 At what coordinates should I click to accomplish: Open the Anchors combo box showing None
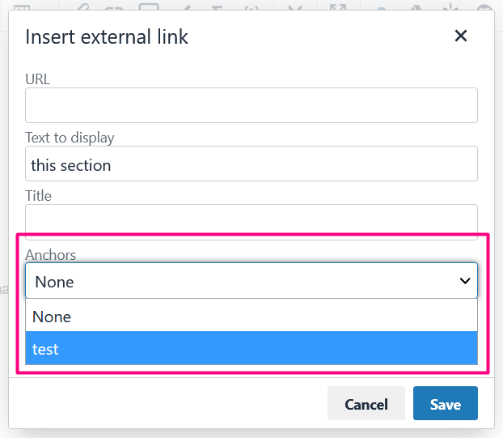tap(251, 281)
